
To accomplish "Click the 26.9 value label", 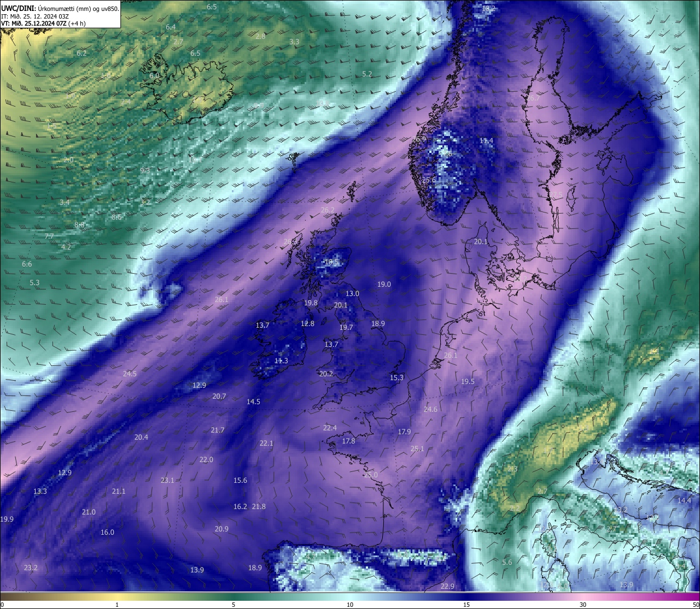I will [419, 139].
